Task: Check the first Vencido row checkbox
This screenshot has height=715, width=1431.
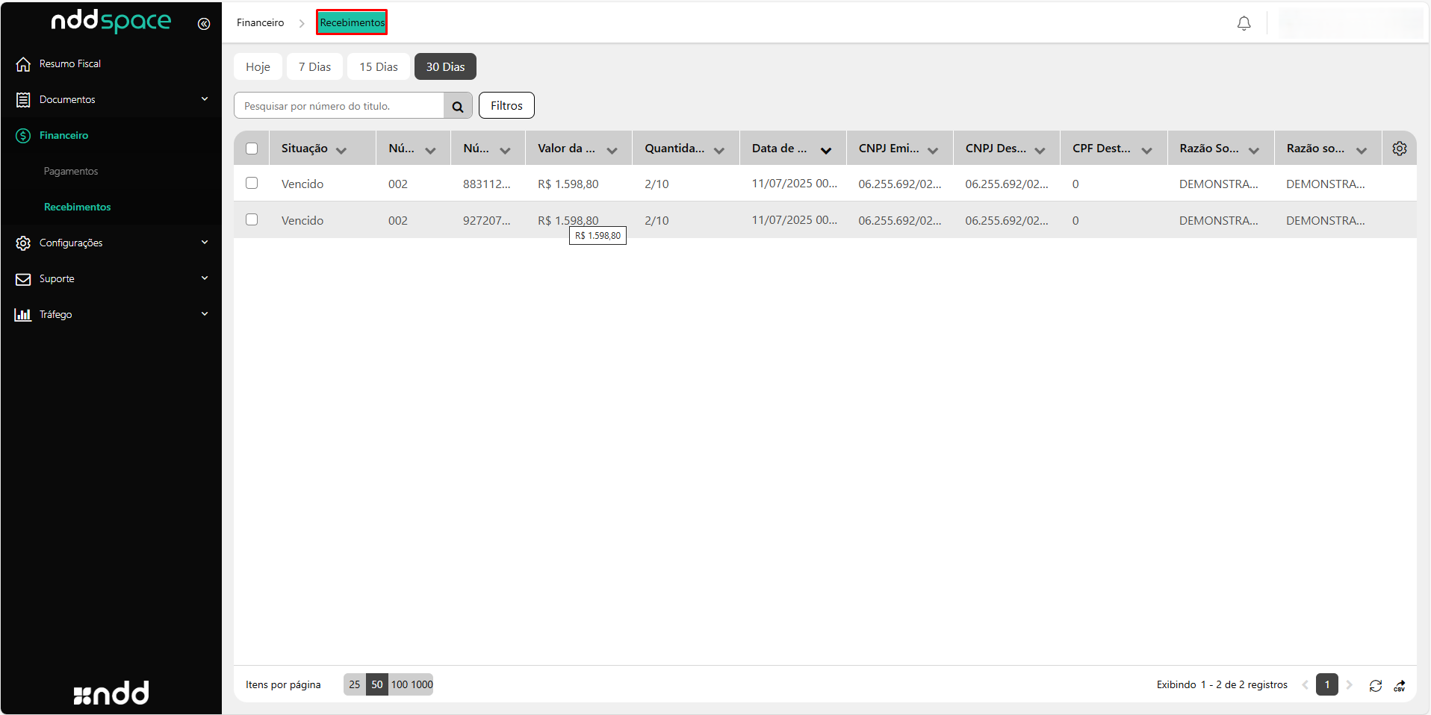Action: [x=252, y=184]
